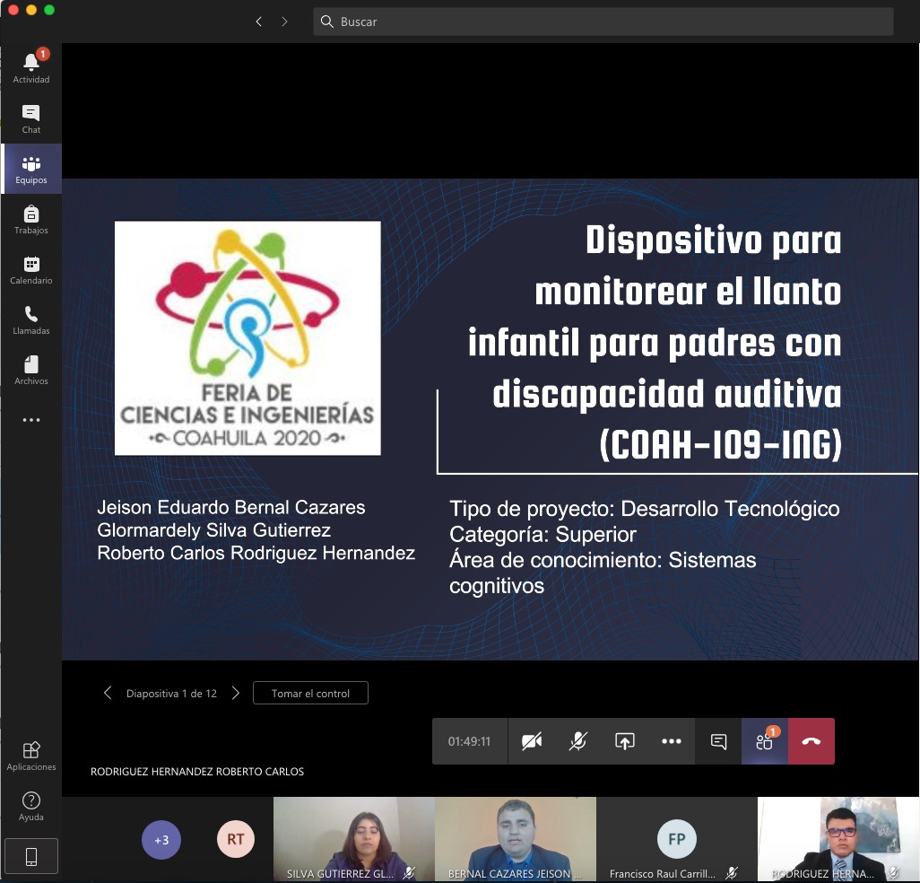Click the Buscar search field
The height and width of the screenshot is (883, 920).
[603, 22]
